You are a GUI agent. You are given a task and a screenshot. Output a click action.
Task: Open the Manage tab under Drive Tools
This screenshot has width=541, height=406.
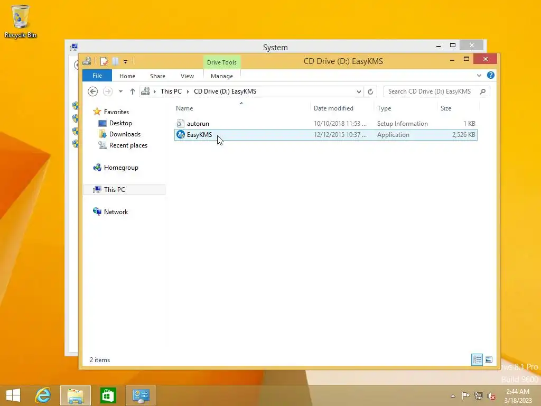click(x=221, y=76)
